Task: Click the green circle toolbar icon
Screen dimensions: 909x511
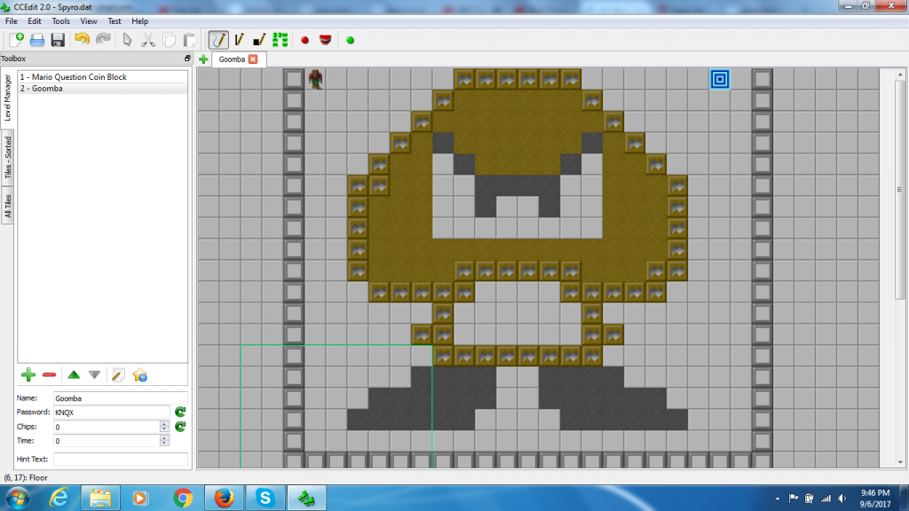Action: pyautogui.click(x=350, y=40)
